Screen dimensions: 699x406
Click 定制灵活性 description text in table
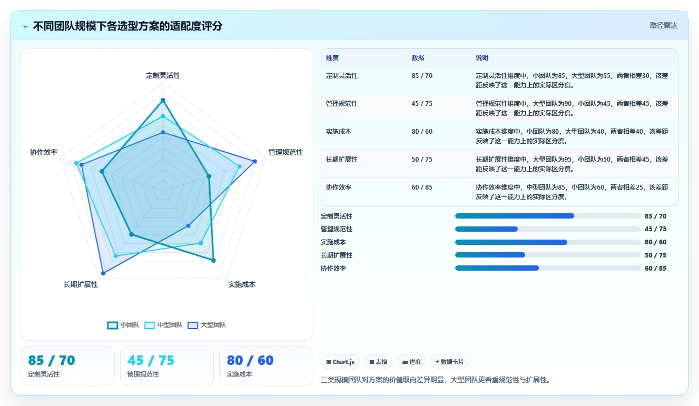(x=572, y=80)
